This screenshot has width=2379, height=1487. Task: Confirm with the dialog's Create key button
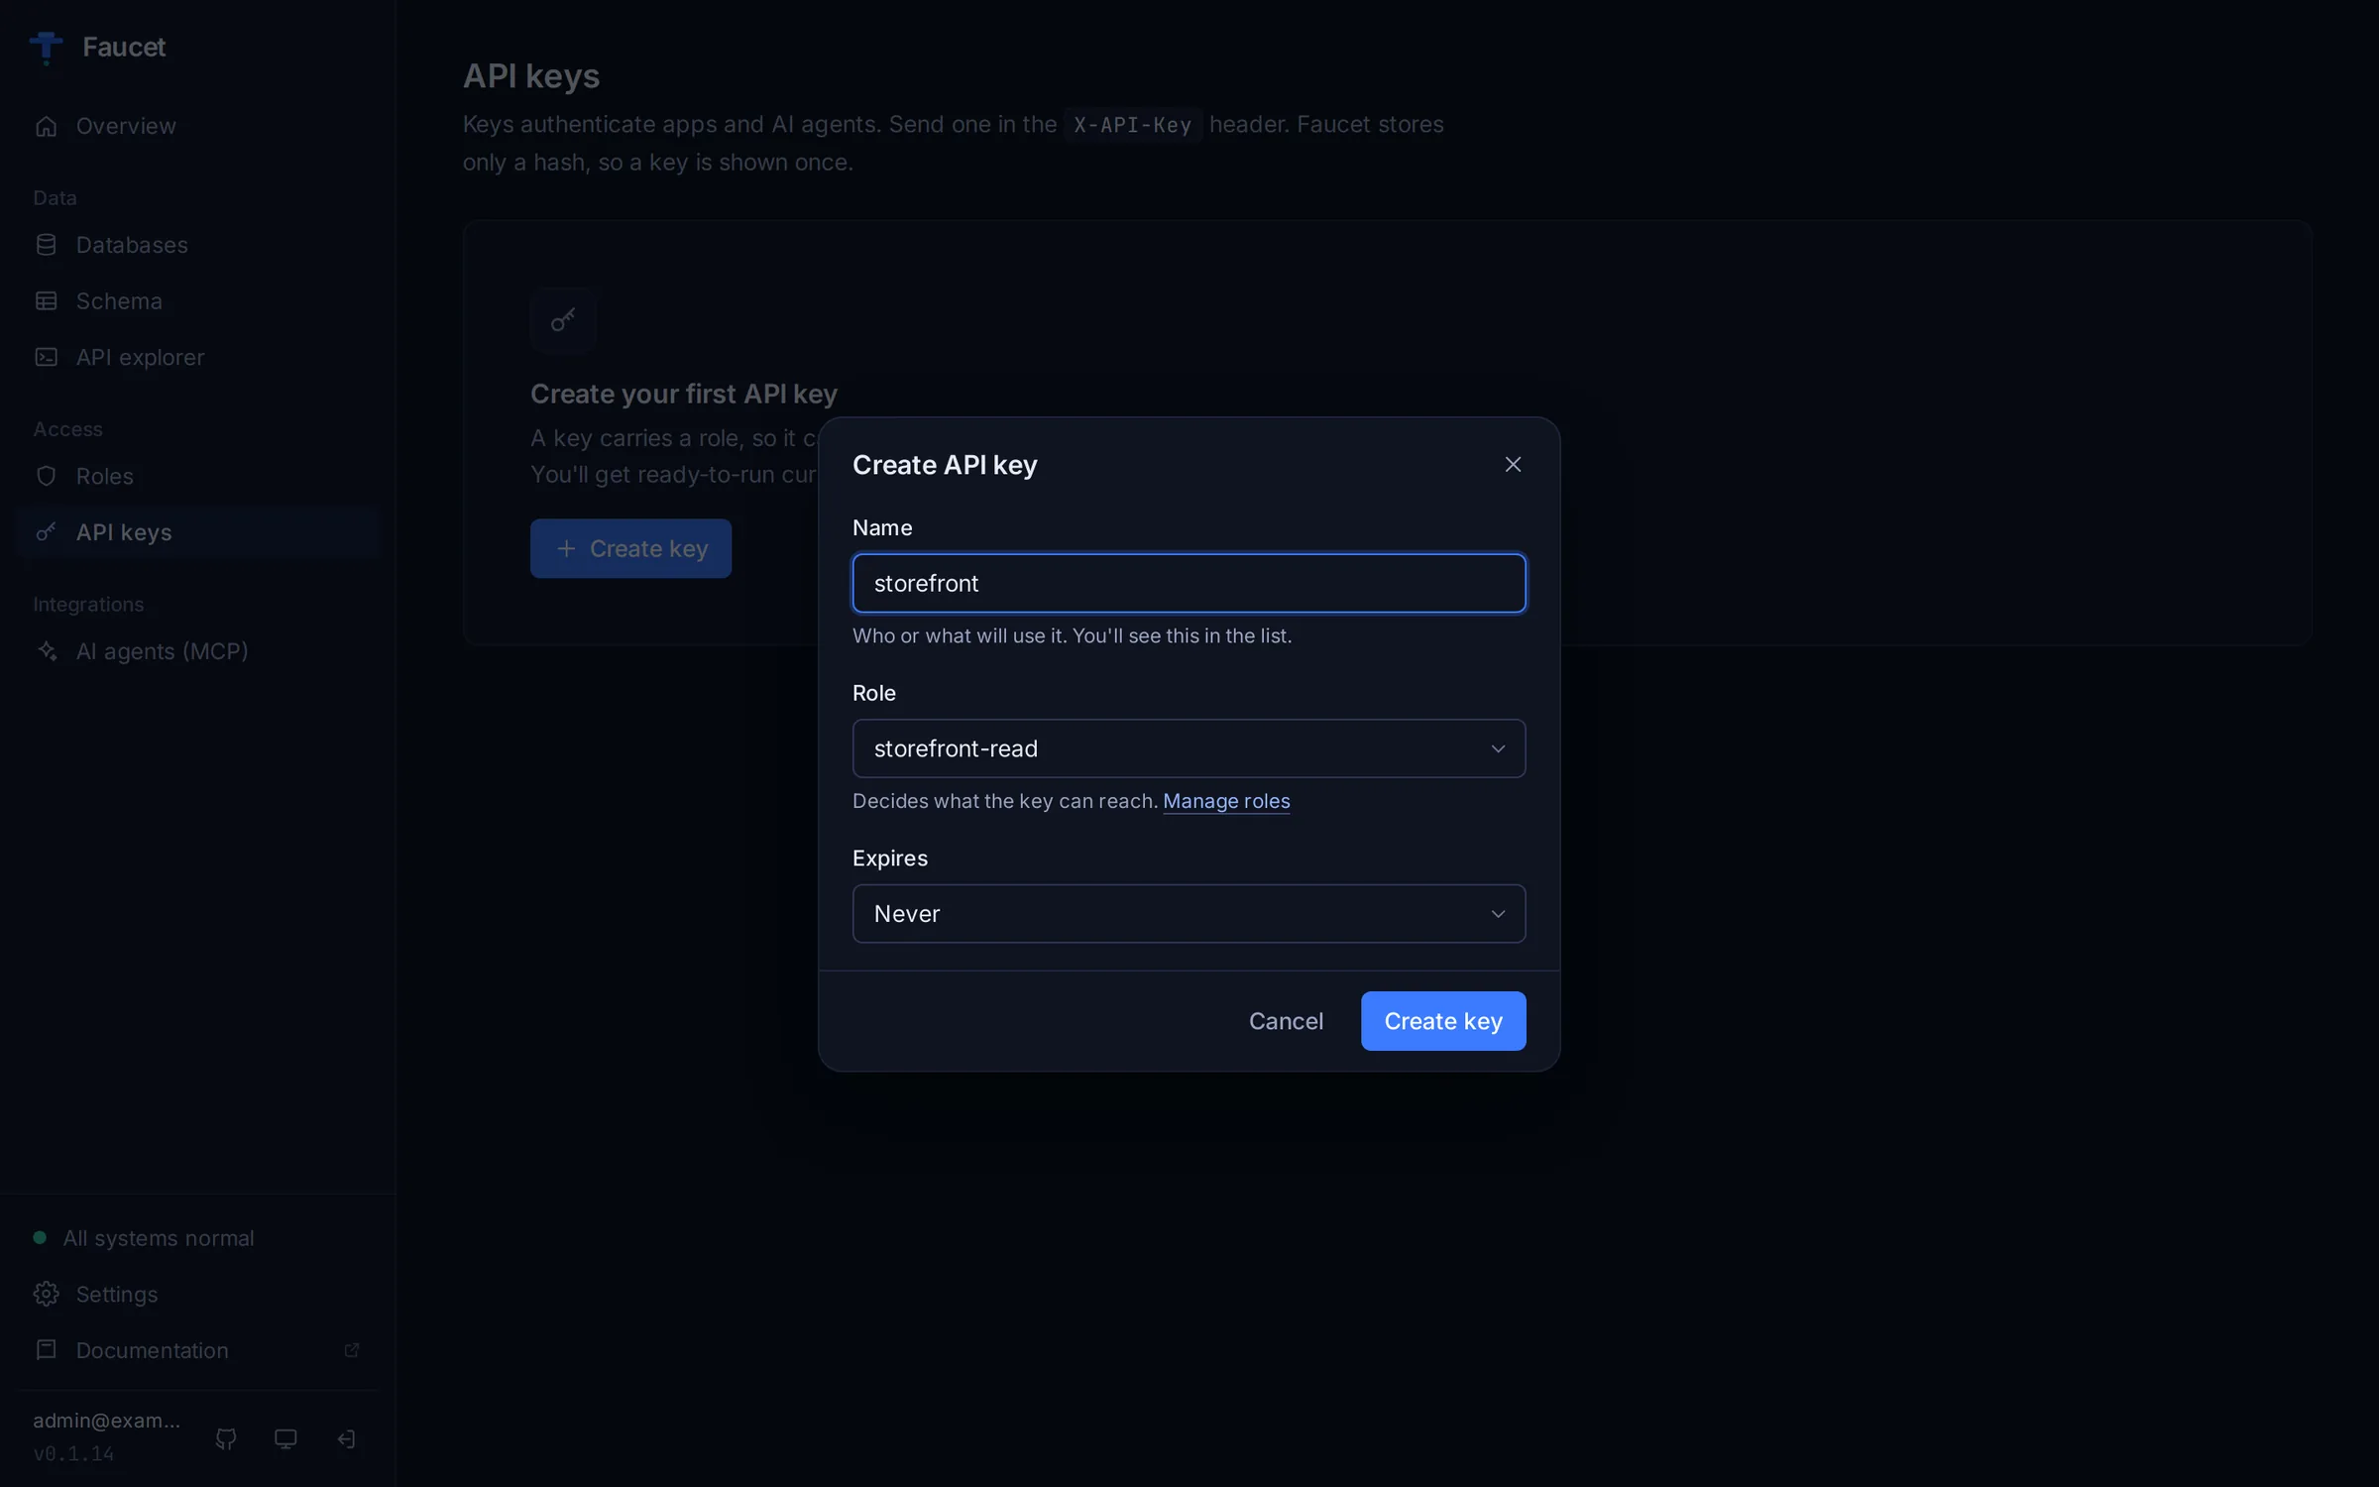click(x=1443, y=1021)
